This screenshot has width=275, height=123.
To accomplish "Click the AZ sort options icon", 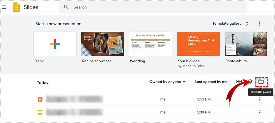I will click(x=250, y=82).
